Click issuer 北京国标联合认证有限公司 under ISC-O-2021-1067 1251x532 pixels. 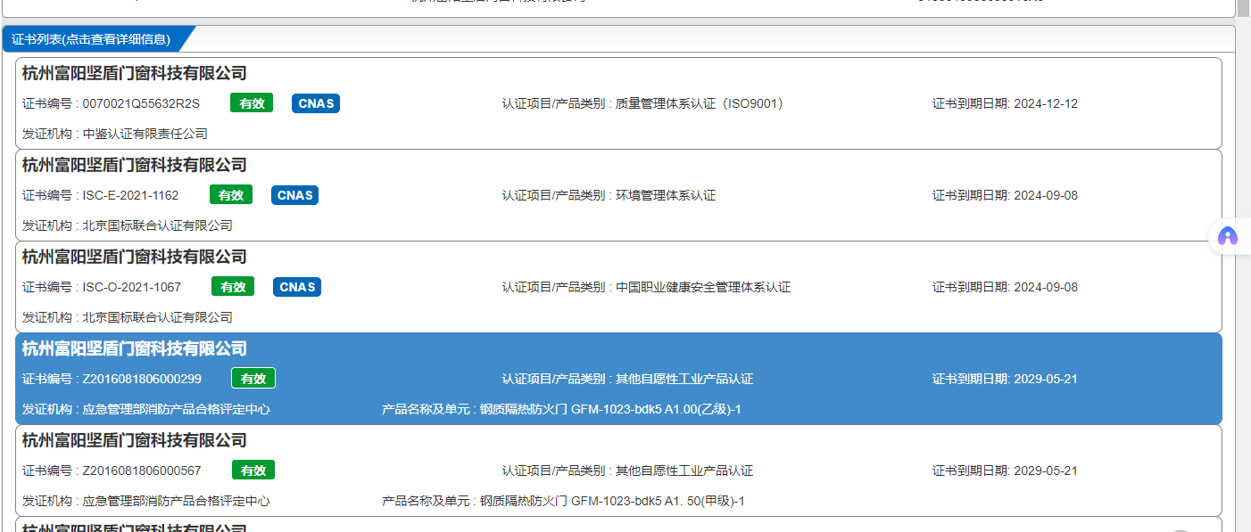[158, 317]
